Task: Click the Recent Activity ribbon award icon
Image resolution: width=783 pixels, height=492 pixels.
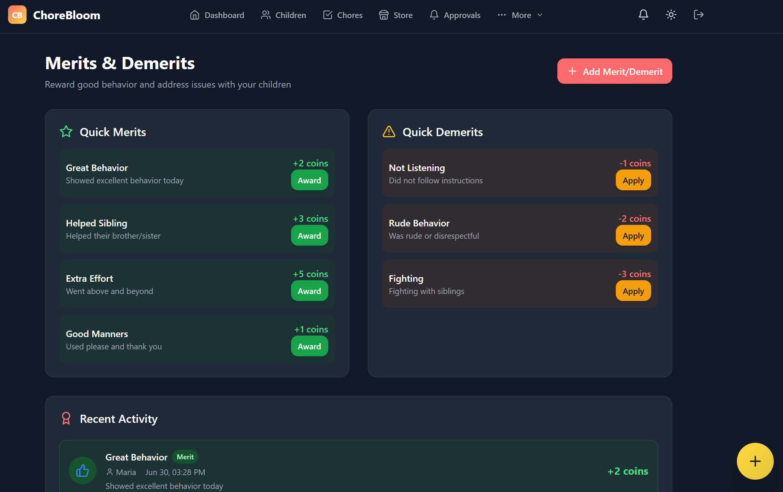Action: coord(66,418)
